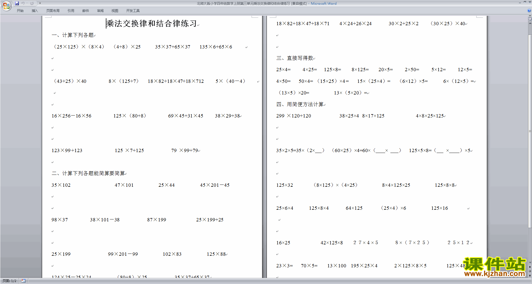Go to next page browse button
This screenshot has width=532, height=284.
[x=530, y=275]
